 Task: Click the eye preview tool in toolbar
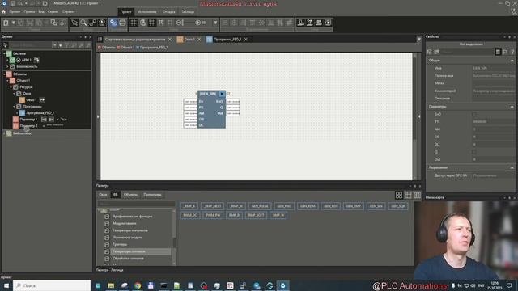coord(102,23)
